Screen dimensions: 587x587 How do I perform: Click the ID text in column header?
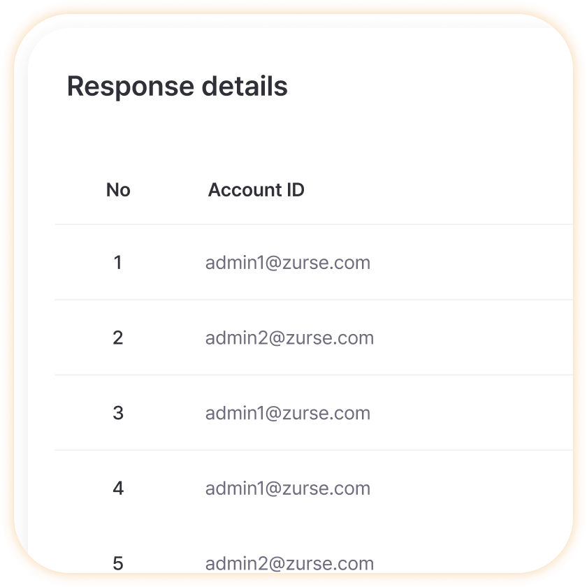tap(296, 190)
